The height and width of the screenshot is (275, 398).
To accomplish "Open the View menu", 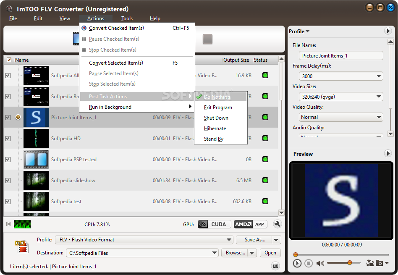I will [65, 18].
